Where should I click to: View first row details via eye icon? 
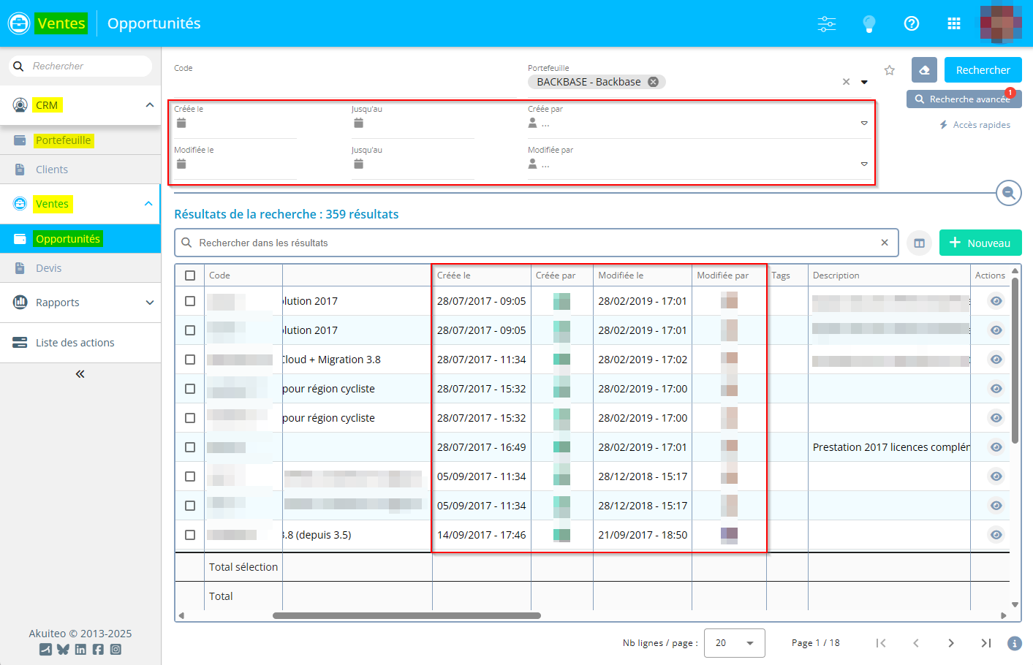[996, 301]
